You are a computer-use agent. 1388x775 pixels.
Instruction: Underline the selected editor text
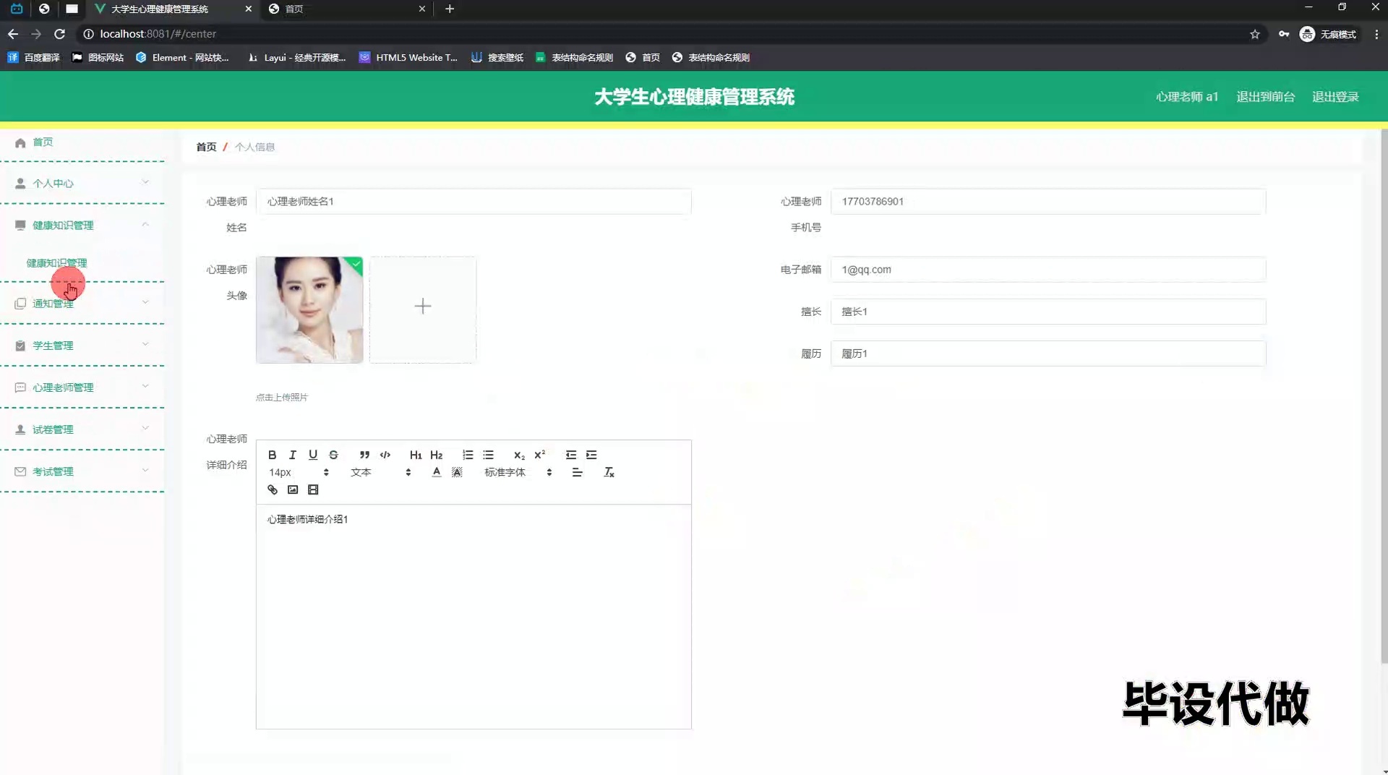pyautogui.click(x=313, y=455)
